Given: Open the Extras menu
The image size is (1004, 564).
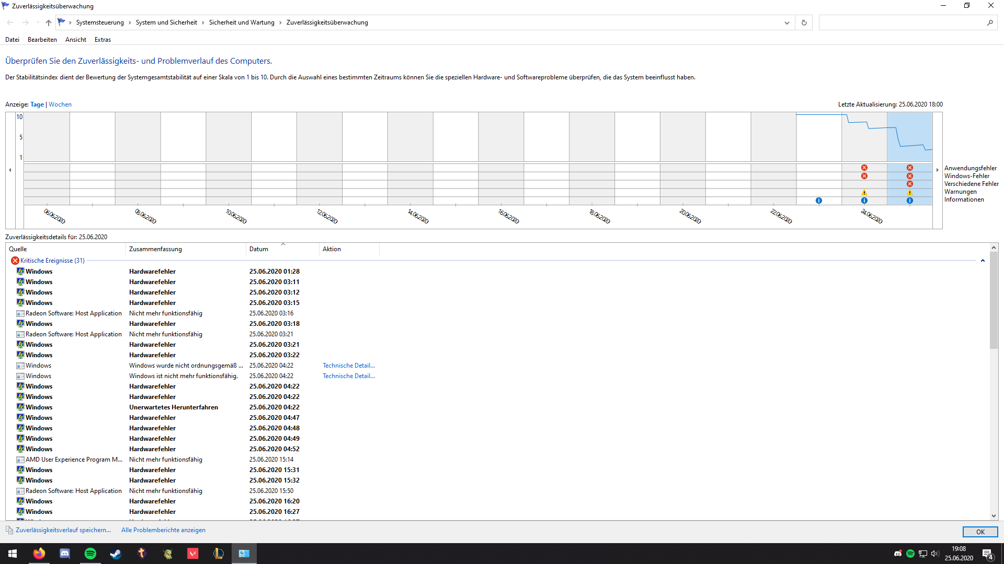Looking at the screenshot, I should pyautogui.click(x=102, y=40).
